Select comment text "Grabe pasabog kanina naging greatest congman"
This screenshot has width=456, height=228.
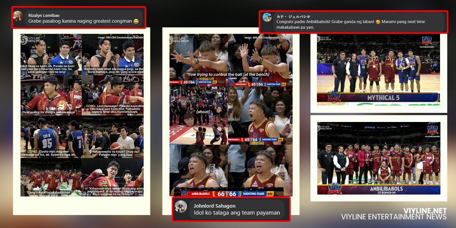[x=80, y=22]
